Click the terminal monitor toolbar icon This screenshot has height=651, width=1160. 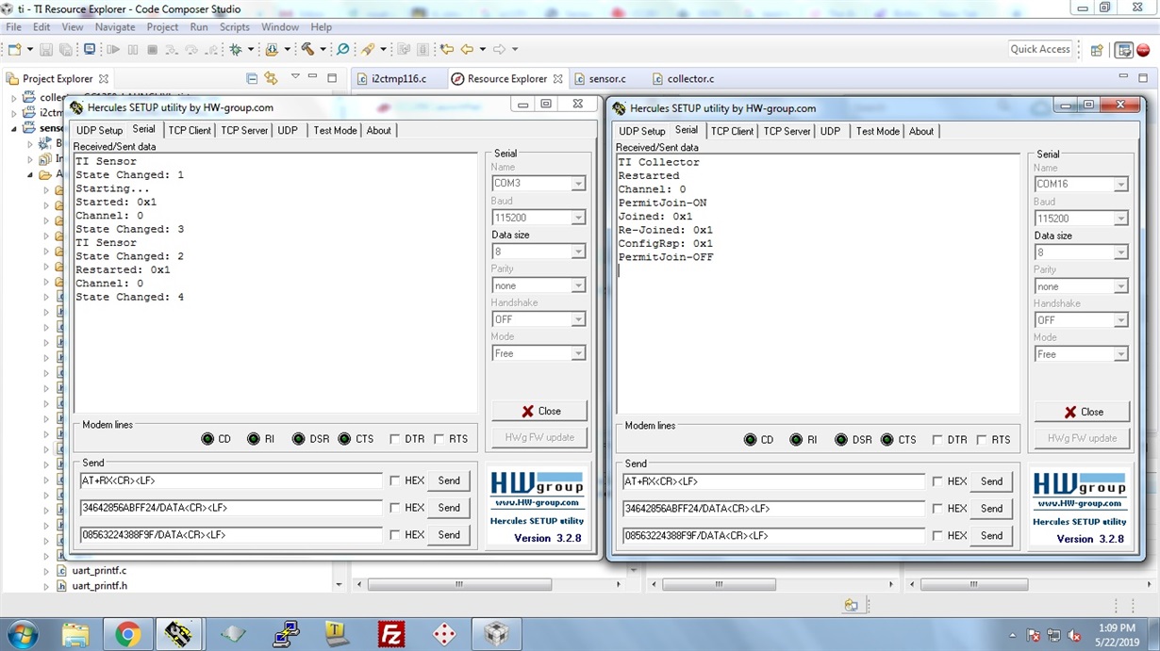click(90, 49)
